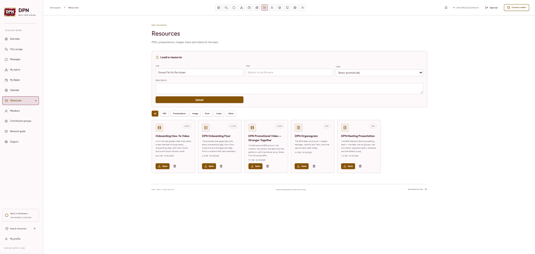Open Messages bubble icon in top toolbar

point(234,8)
